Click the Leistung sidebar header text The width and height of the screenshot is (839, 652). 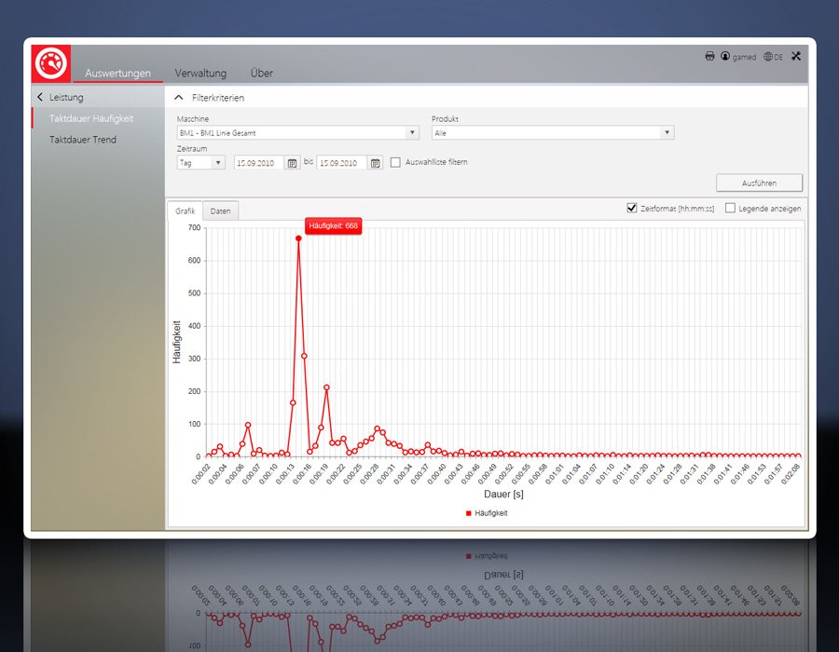pos(66,97)
